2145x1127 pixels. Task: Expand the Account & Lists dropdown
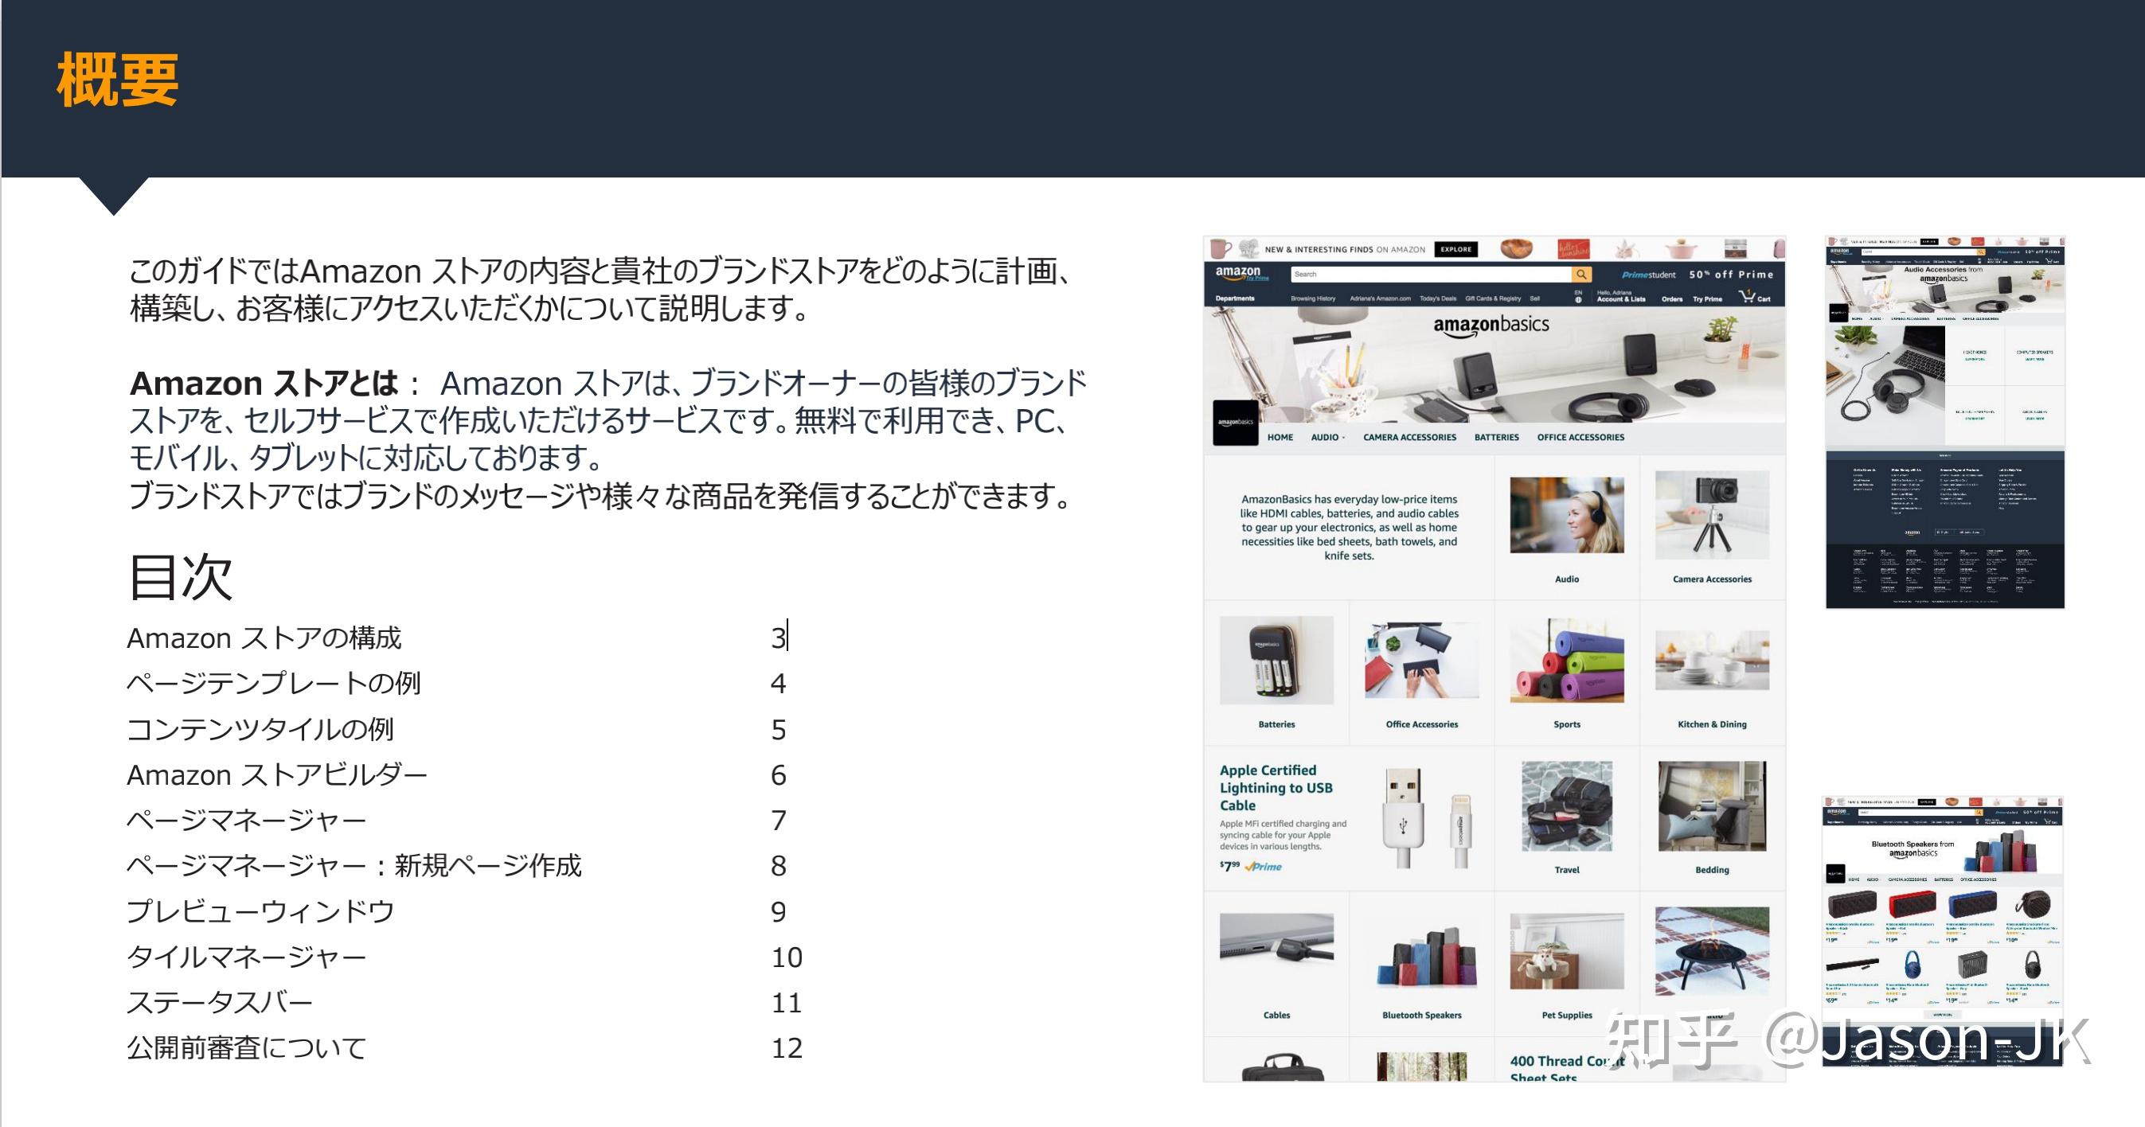pos(1622,299)
